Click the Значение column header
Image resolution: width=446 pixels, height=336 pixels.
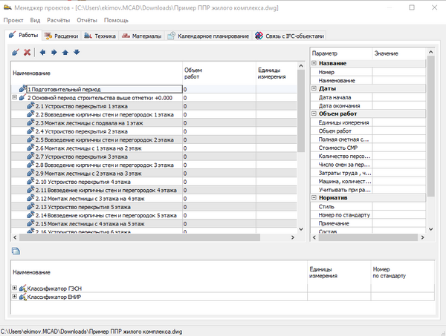click(x=398, y=53)
